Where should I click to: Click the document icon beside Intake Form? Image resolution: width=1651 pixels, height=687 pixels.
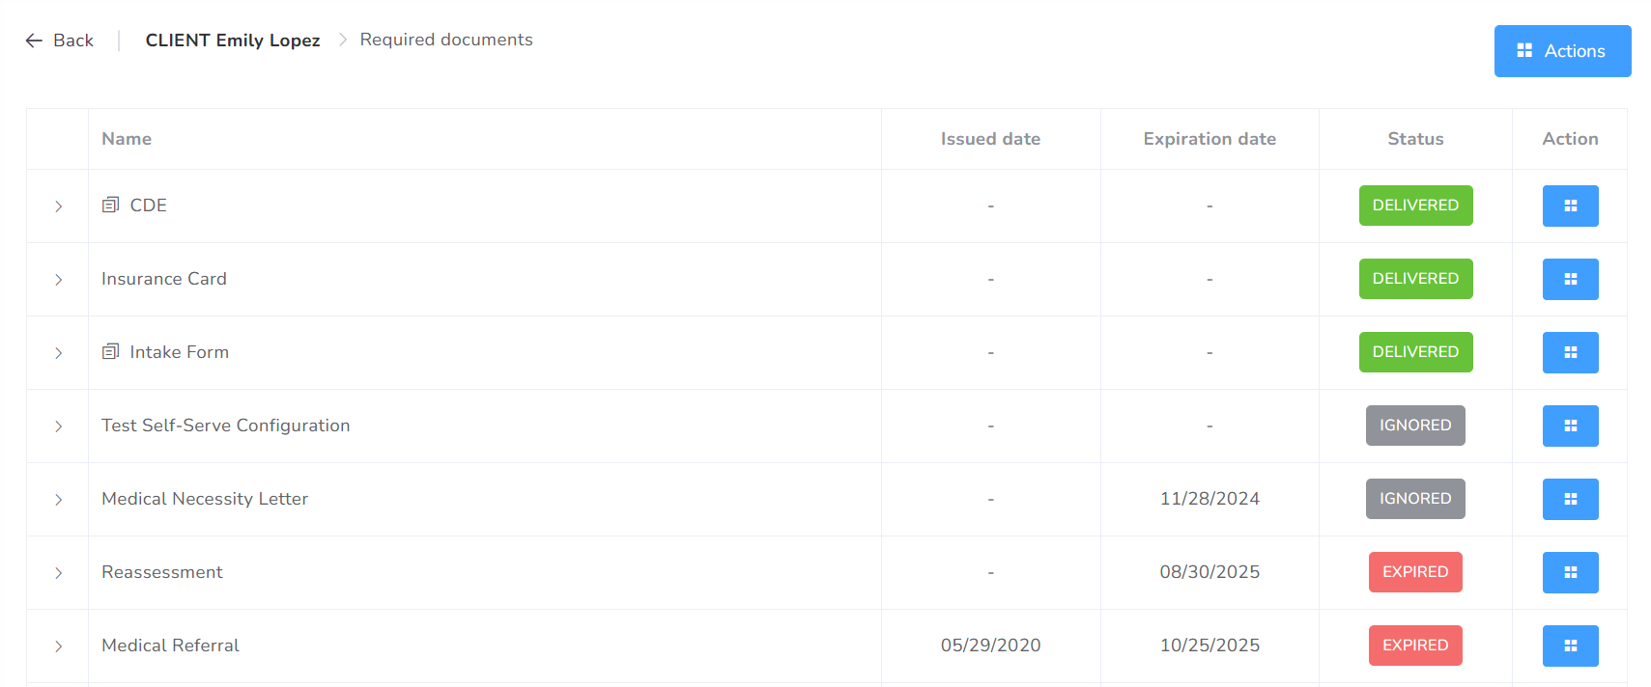pos(111,351)
